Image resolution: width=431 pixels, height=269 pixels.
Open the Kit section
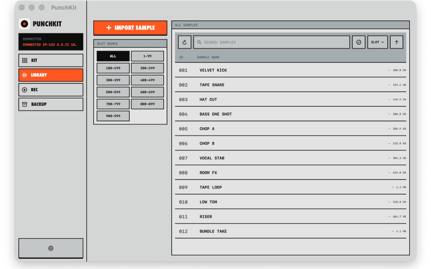point(51,61)
